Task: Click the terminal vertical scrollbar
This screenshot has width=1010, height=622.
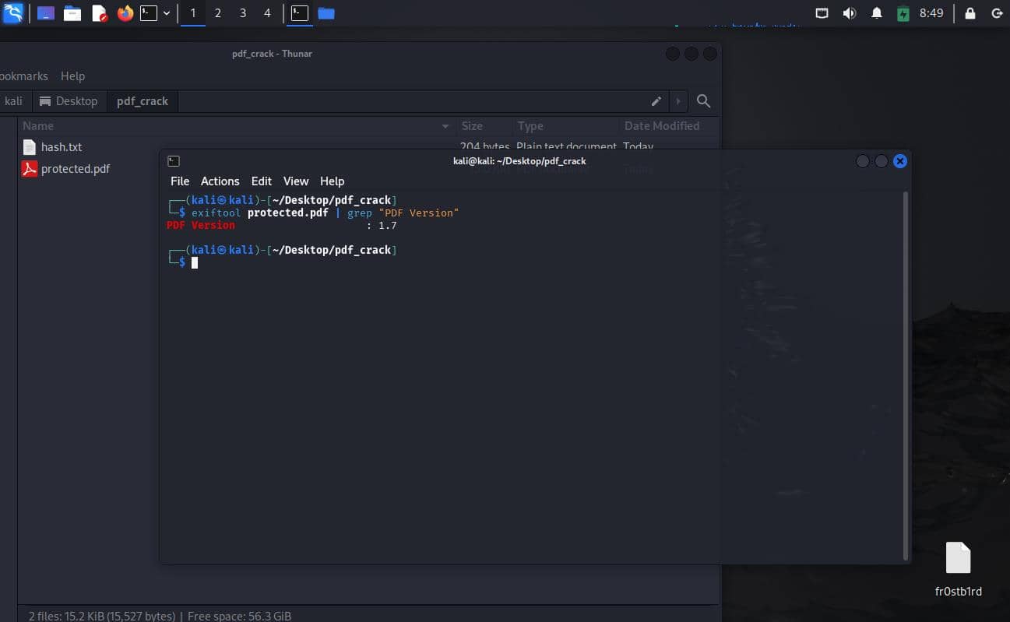Action: pyautogui.click(x=905, y=374)
